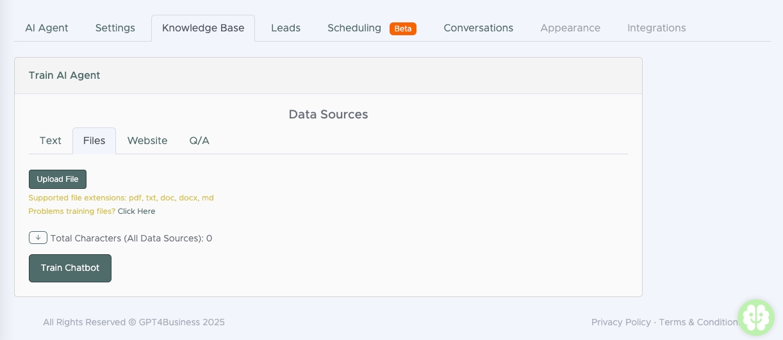
Task: Open the Scheduling tab
Action: click(354, 28)
